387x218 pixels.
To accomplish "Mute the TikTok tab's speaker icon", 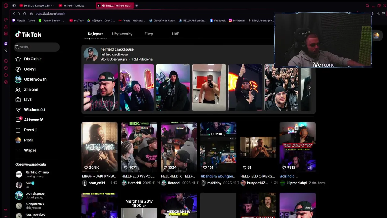I will click(x=103, y=5).
